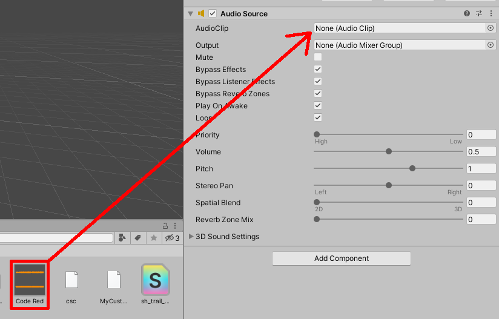Click the Search by Type filter icon
499x319 pixels.
122,238
